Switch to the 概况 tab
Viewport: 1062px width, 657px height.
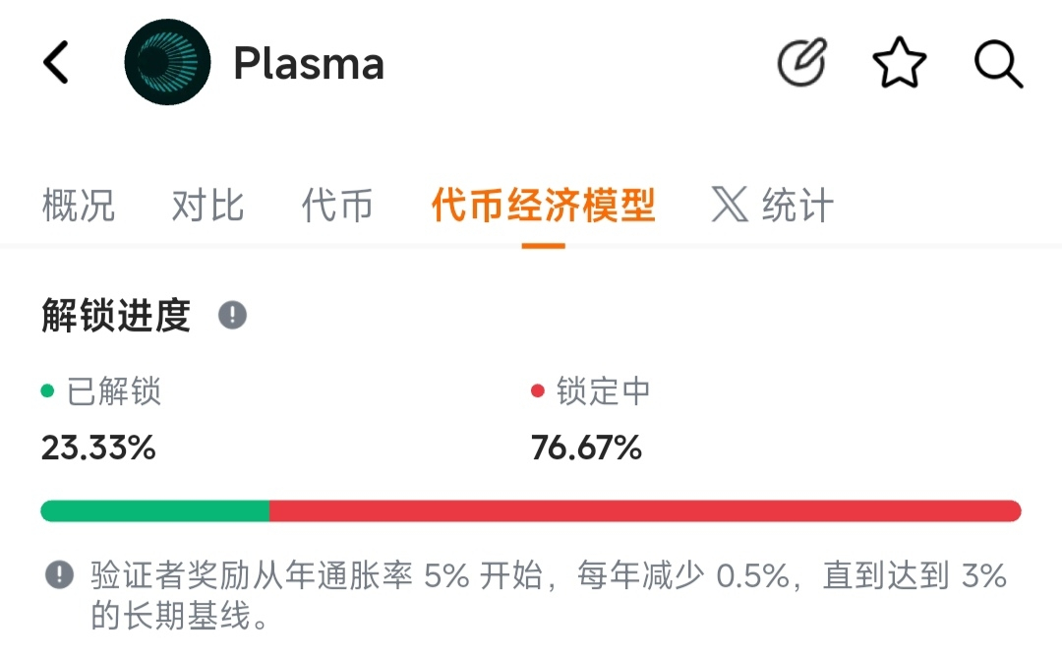point(79,206)
